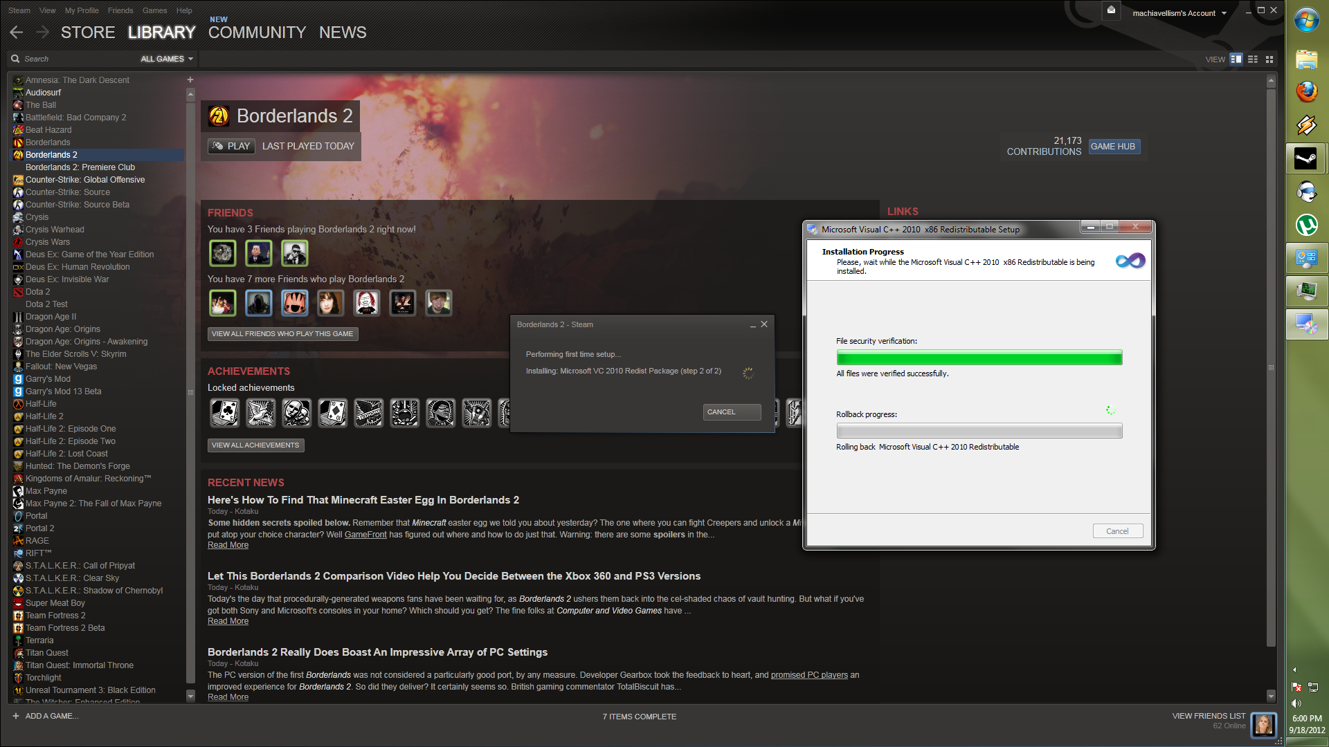Open Winamp from the dock
The height and width of the screenshot is (747, 1329).
(1308, 123)
